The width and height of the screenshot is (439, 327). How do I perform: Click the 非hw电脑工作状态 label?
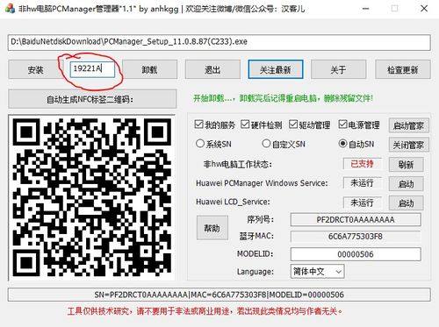237,164
